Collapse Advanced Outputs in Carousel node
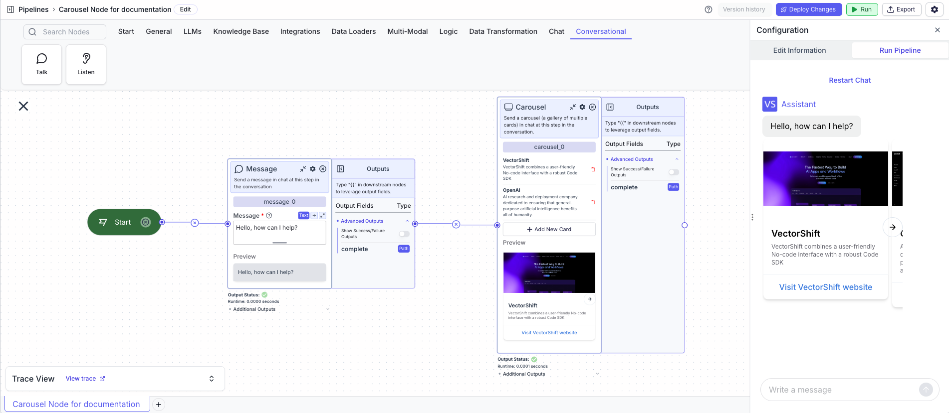The height and width of the screenshot is (413, 949). 677,159
